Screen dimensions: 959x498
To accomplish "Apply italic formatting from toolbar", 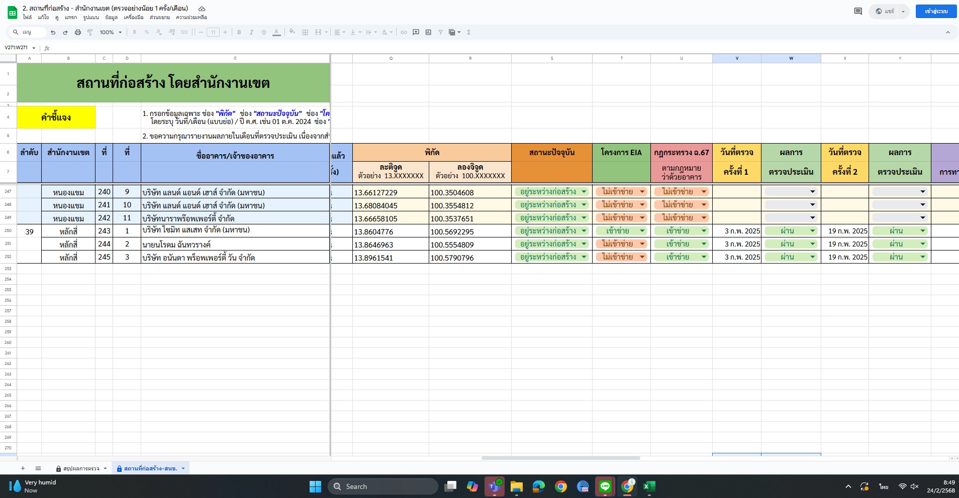I will pos(251,32).
